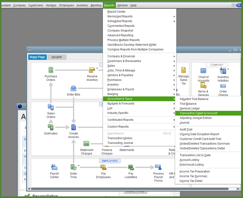Open the Banking menu in menu bar
Screen dimensions: 243x198
pyautogui.click(x=96, y=5)
